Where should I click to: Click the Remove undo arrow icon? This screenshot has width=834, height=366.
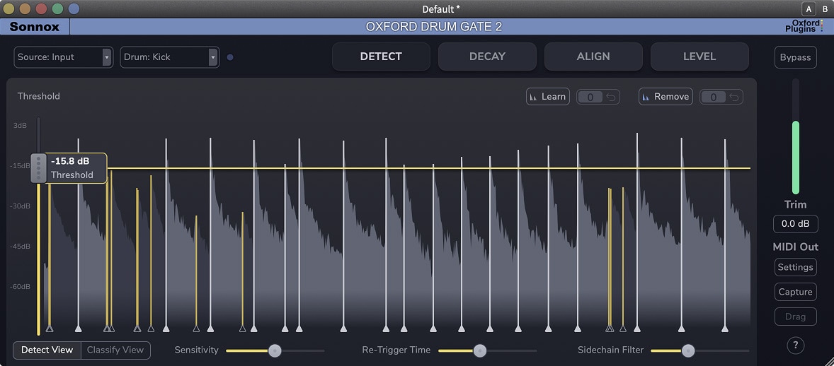click(x=735, y=97)
